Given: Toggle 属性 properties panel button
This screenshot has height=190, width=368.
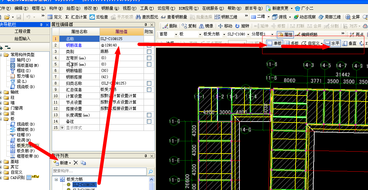Looking at the screenshot, I should [x=285, y=34].
